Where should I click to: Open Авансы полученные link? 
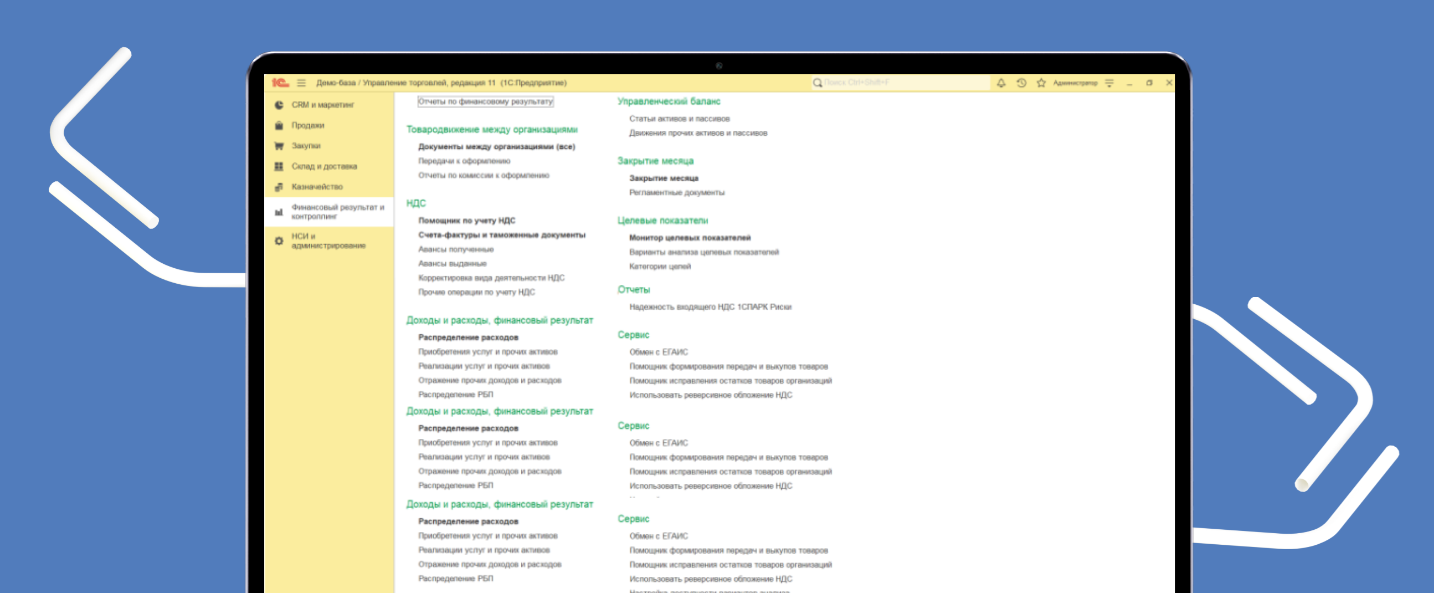pos(456,249)
